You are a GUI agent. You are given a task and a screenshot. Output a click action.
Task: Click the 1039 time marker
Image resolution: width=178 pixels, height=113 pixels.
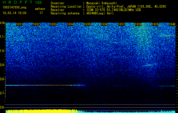pyautogui.click(x=155, y=24)
